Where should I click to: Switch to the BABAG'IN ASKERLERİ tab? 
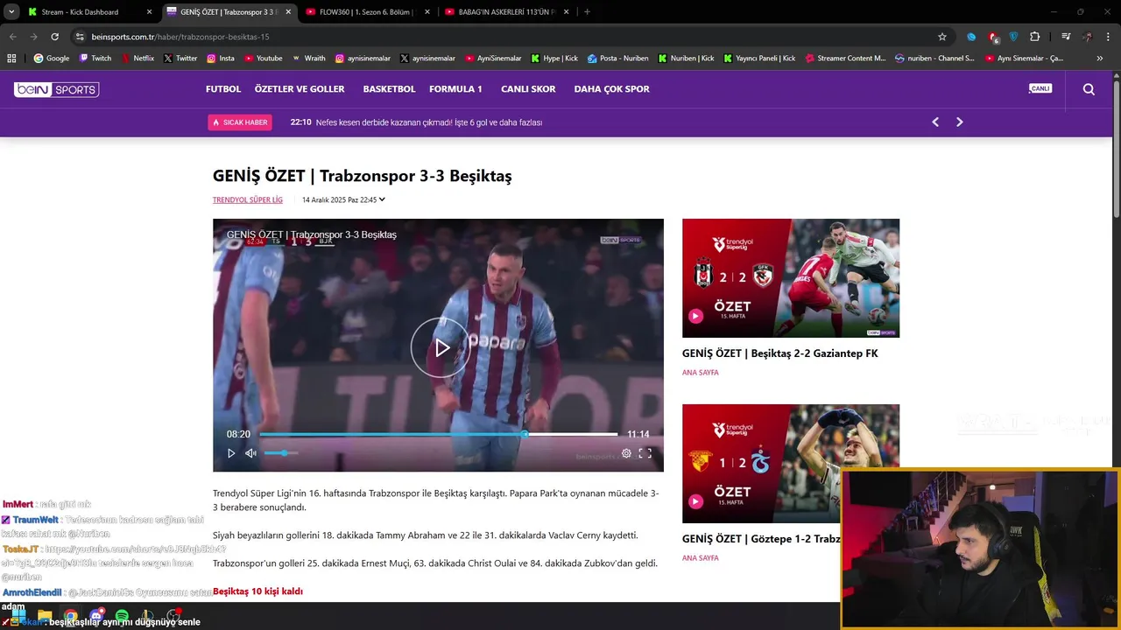click(507, 12)
